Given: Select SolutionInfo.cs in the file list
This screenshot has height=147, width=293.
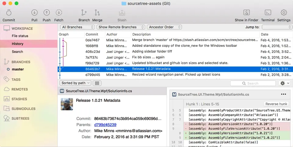Looking at the screenshot, I should 112,91.
